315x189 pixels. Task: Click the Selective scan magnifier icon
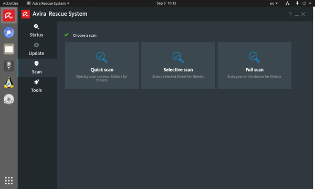tap(178, 57)
